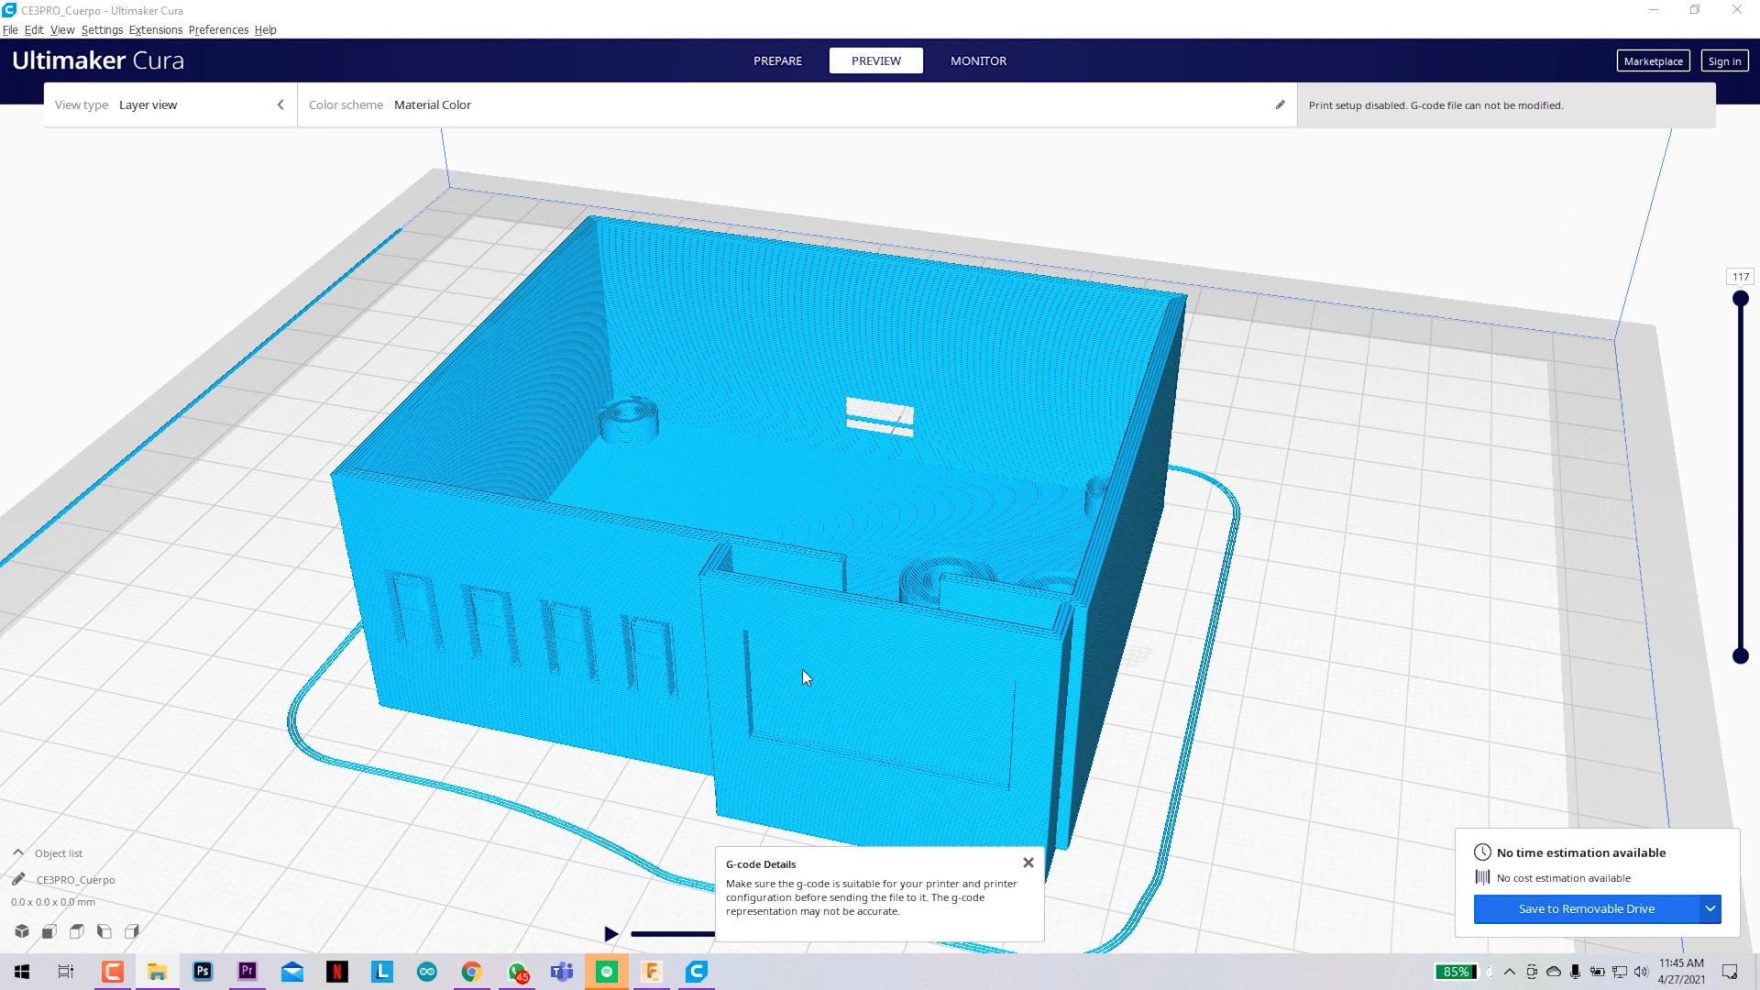
Task: Click pencil icon beside CE3PRO_Cuerpo name
Action: click(18, 879)
